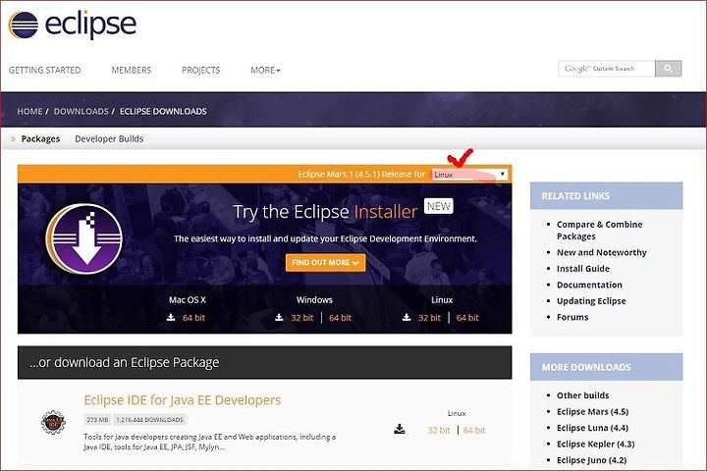Image resolution: width=707 pixels, height=471 pixels.
Task: Download Java EE package 64 bit
Action: tap(474, 430)
